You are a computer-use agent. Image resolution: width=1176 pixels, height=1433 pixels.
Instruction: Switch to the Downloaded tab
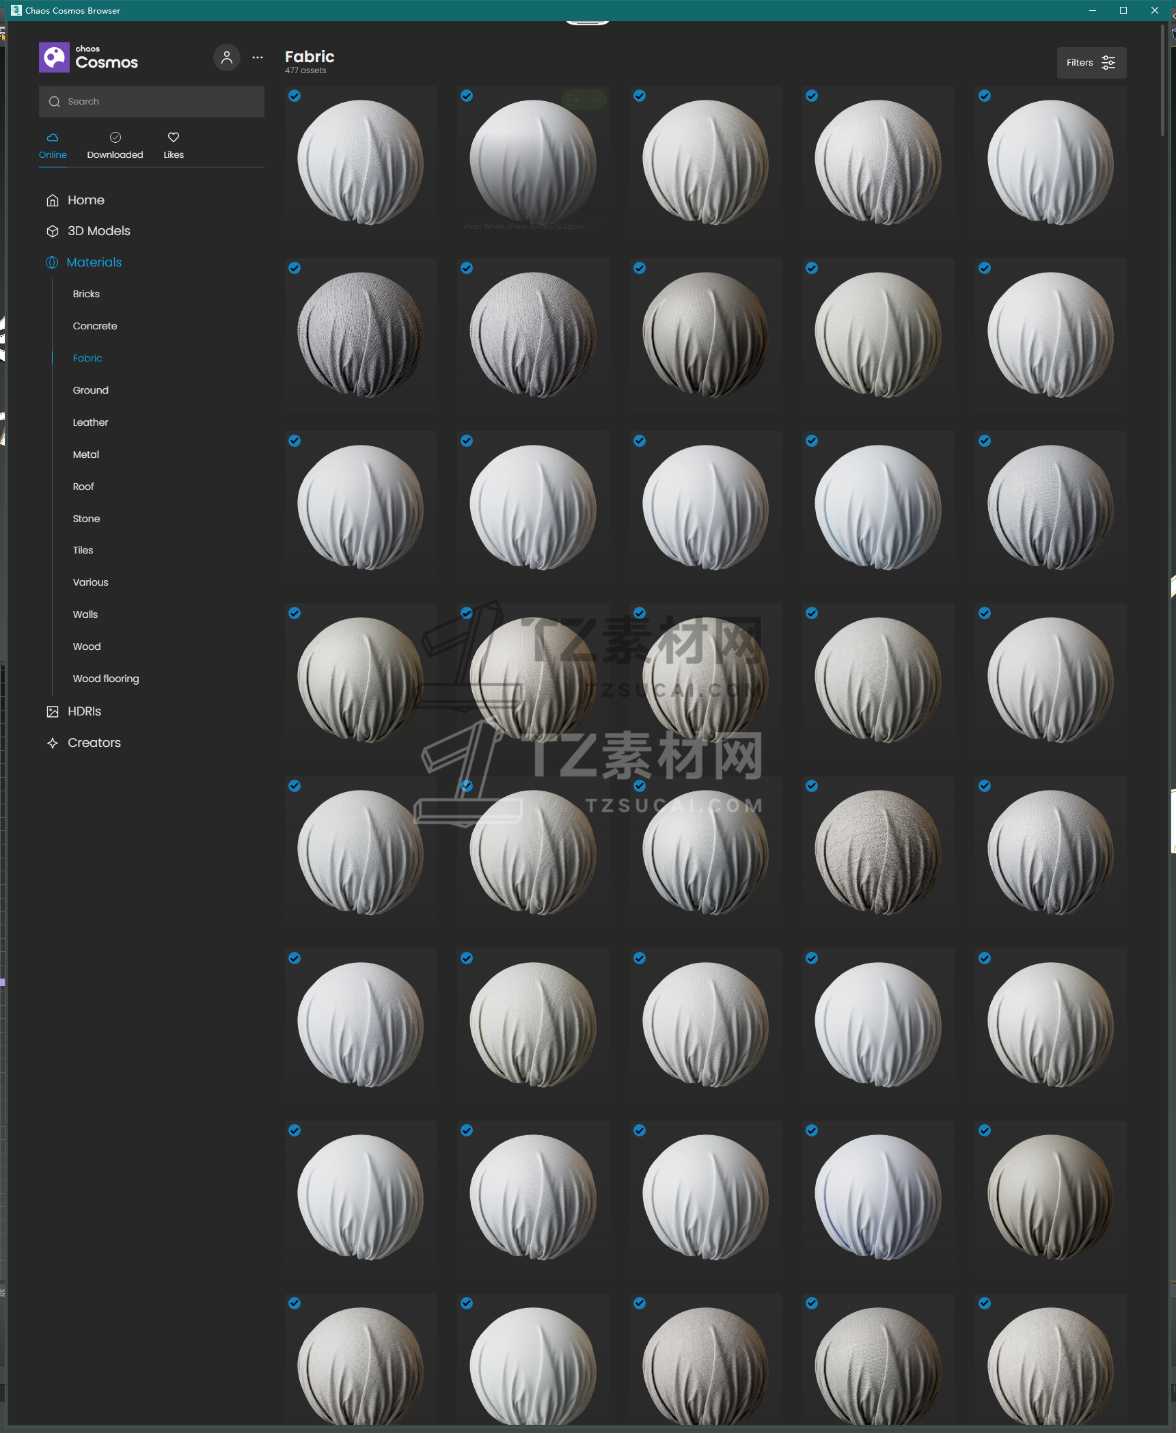pos(115,146)
